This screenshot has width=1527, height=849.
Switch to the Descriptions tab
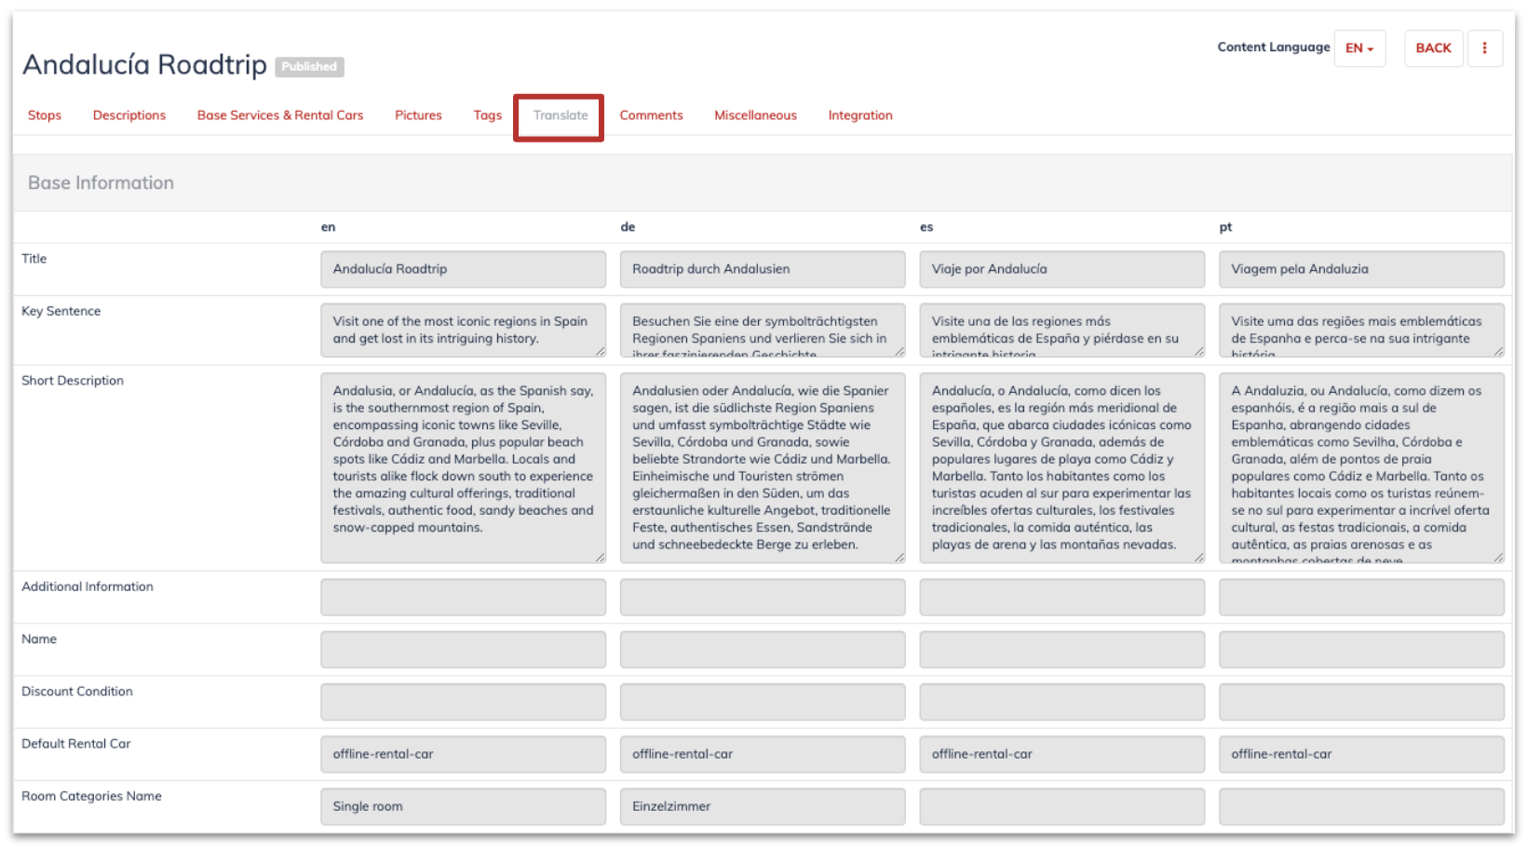(x=129, y=115)
